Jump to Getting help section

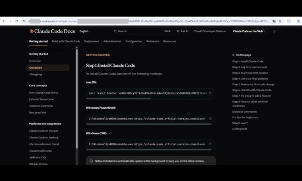240,129
